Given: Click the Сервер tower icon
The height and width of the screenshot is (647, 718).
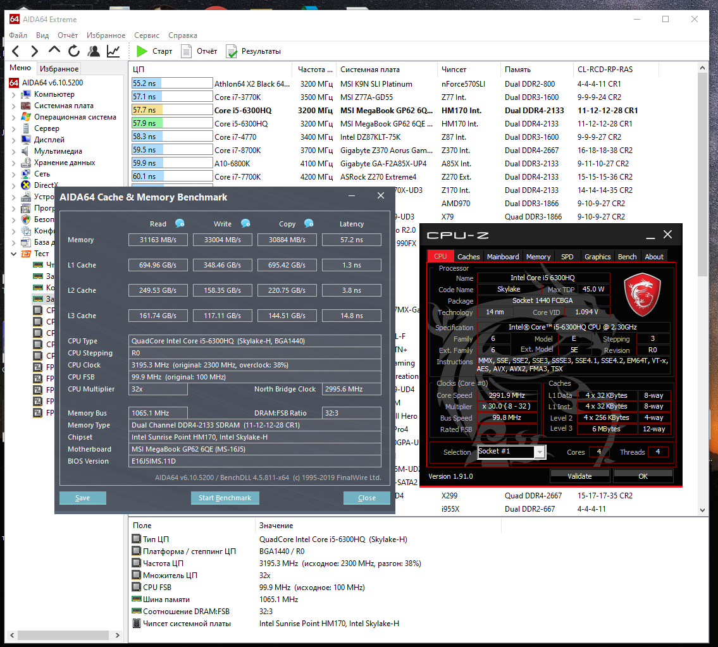Looking at the screenshot, I should click(26, 128).
